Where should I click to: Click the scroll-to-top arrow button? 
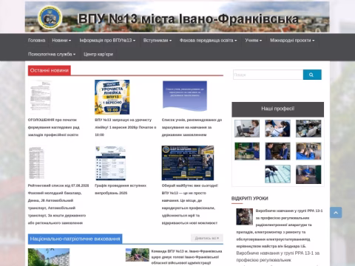(336, 212)
